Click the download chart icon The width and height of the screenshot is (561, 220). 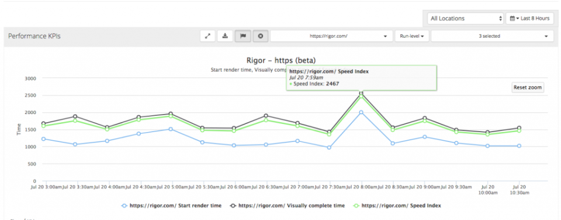click(x=225, y=36)
